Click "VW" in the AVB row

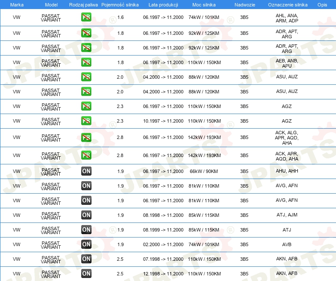16,244
